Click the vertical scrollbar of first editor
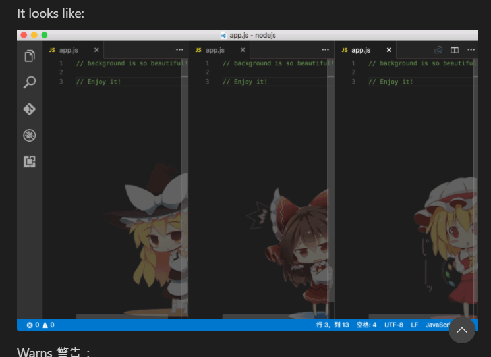The image size is (491, 357). (x=185, y=188)
